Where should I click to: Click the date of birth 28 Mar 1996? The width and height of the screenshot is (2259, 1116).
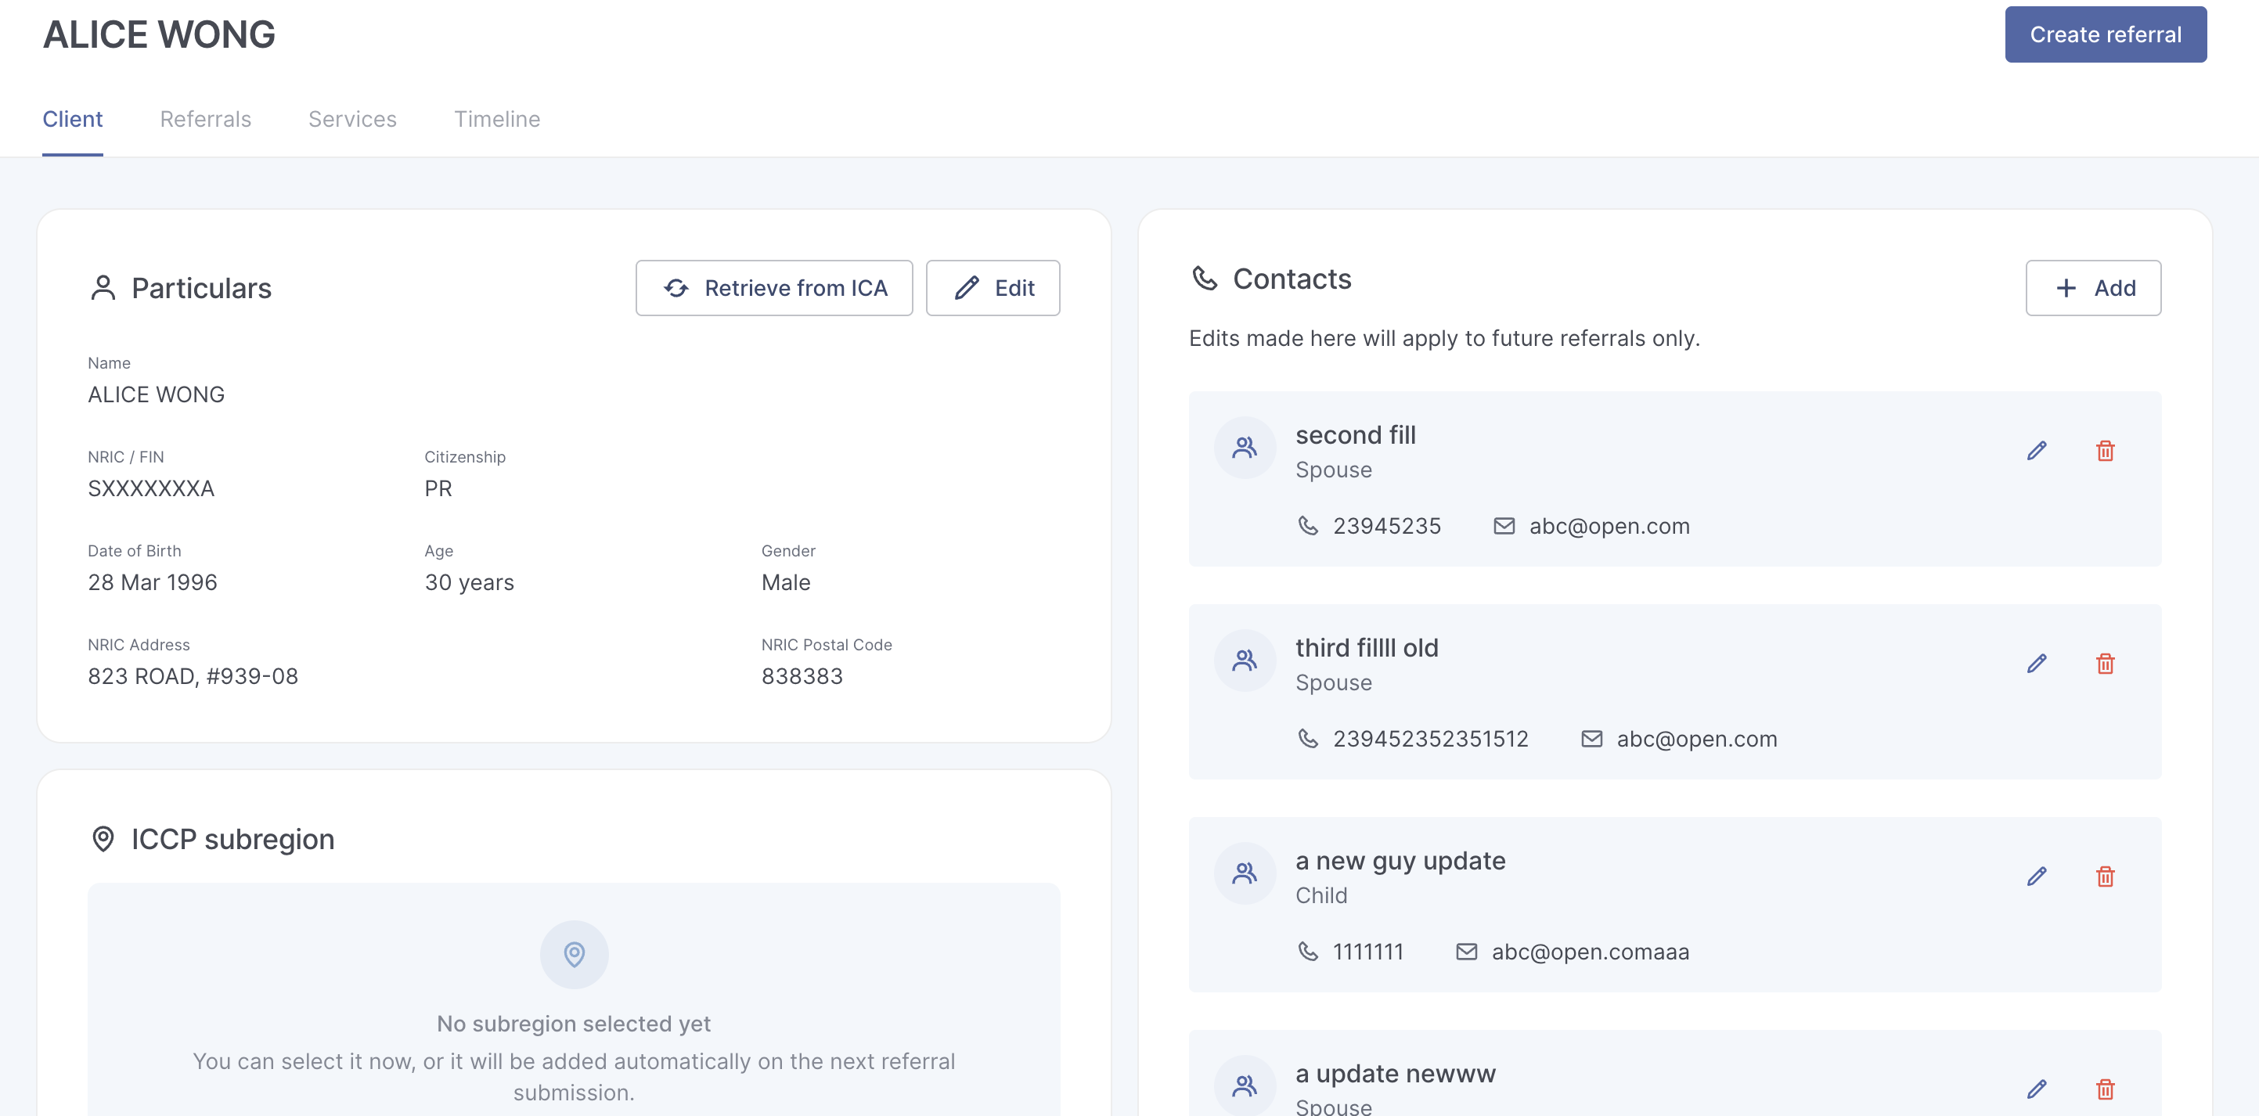153,583
